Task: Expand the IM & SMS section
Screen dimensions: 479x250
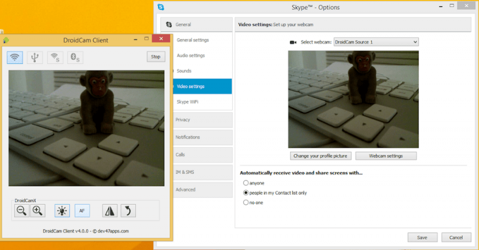Action: [x=203, y=172]
